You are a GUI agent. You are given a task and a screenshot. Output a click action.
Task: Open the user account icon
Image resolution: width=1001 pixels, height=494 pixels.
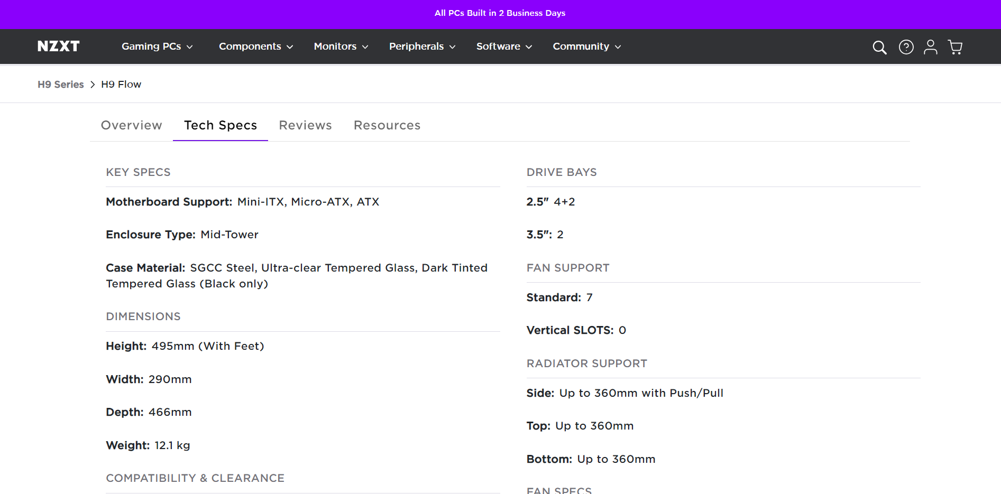tap(930, 48)
